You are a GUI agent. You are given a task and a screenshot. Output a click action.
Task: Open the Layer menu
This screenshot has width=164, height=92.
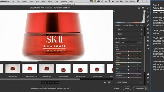click(31, 1)
